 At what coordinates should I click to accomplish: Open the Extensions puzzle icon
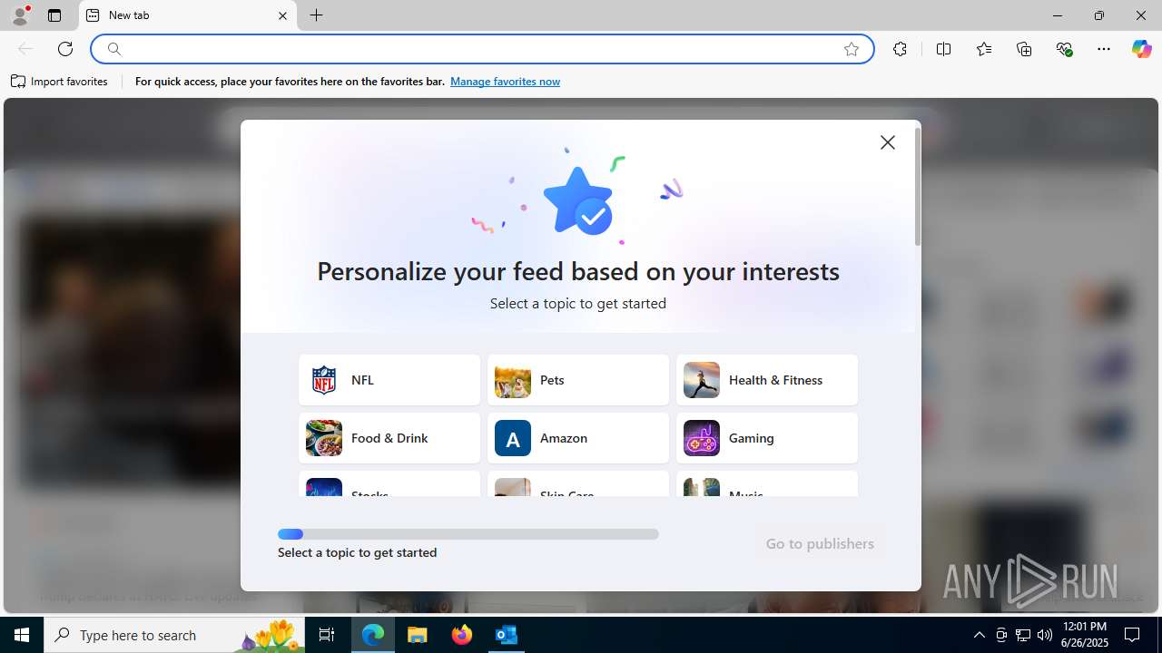pyautogui.click(x=900, y=49)
